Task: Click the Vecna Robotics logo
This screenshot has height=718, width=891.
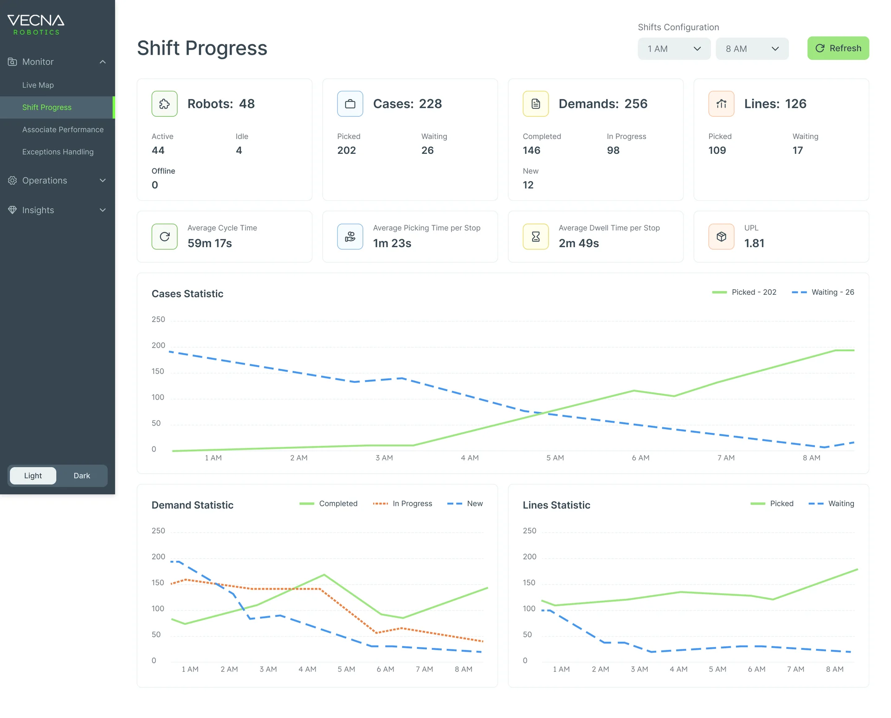Action: pos(36,25)
